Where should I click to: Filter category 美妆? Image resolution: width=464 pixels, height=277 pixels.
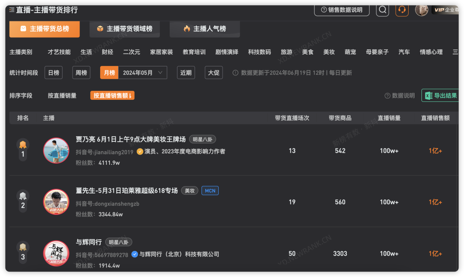(329, 52)
